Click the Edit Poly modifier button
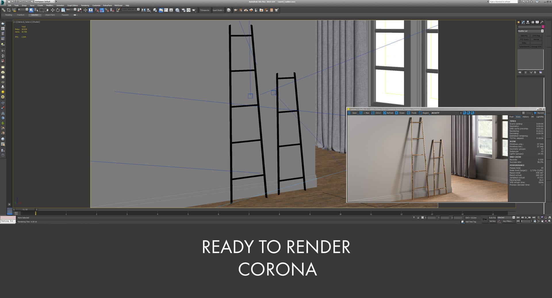 pos(524,36)
